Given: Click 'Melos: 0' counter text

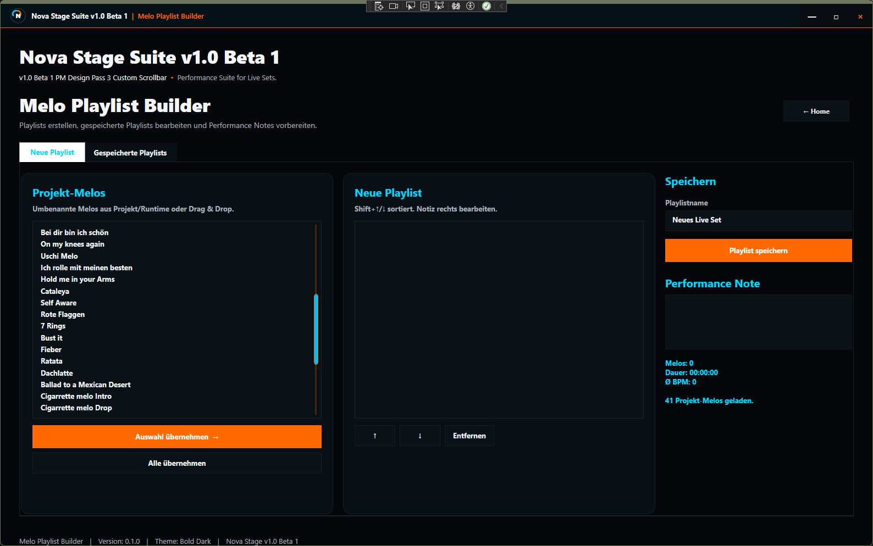Looking at the screenshot, I should 679,363.
